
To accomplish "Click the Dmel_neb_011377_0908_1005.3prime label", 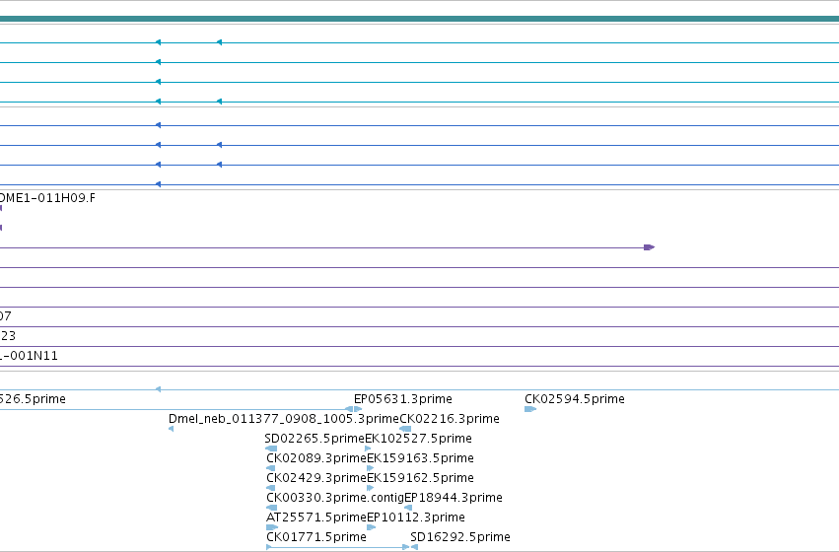I will click(x=284, y=419).
